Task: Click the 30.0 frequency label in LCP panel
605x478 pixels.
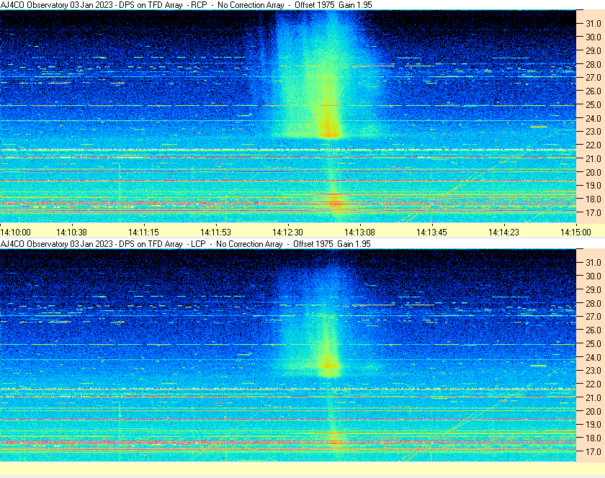Action: pos(593,276)
